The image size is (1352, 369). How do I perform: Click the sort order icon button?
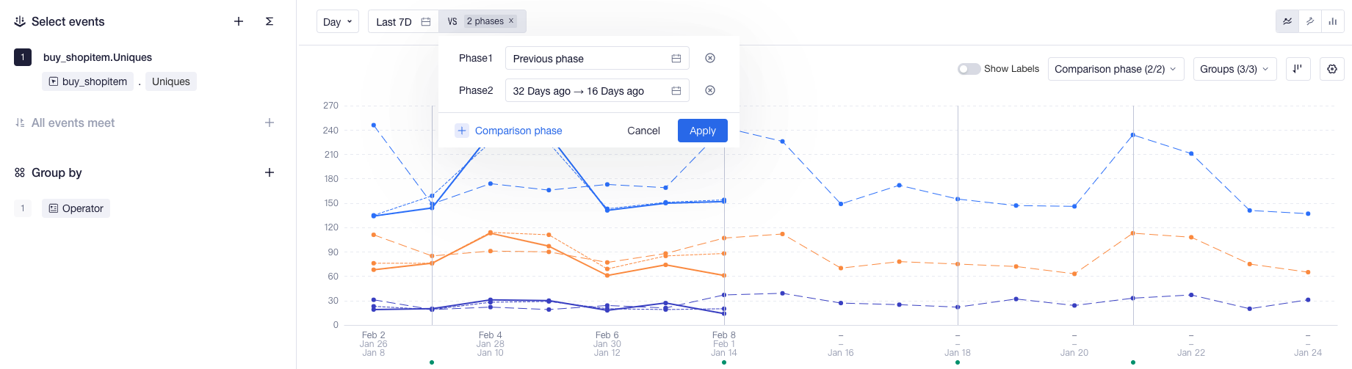click(x=1298, y=69)
